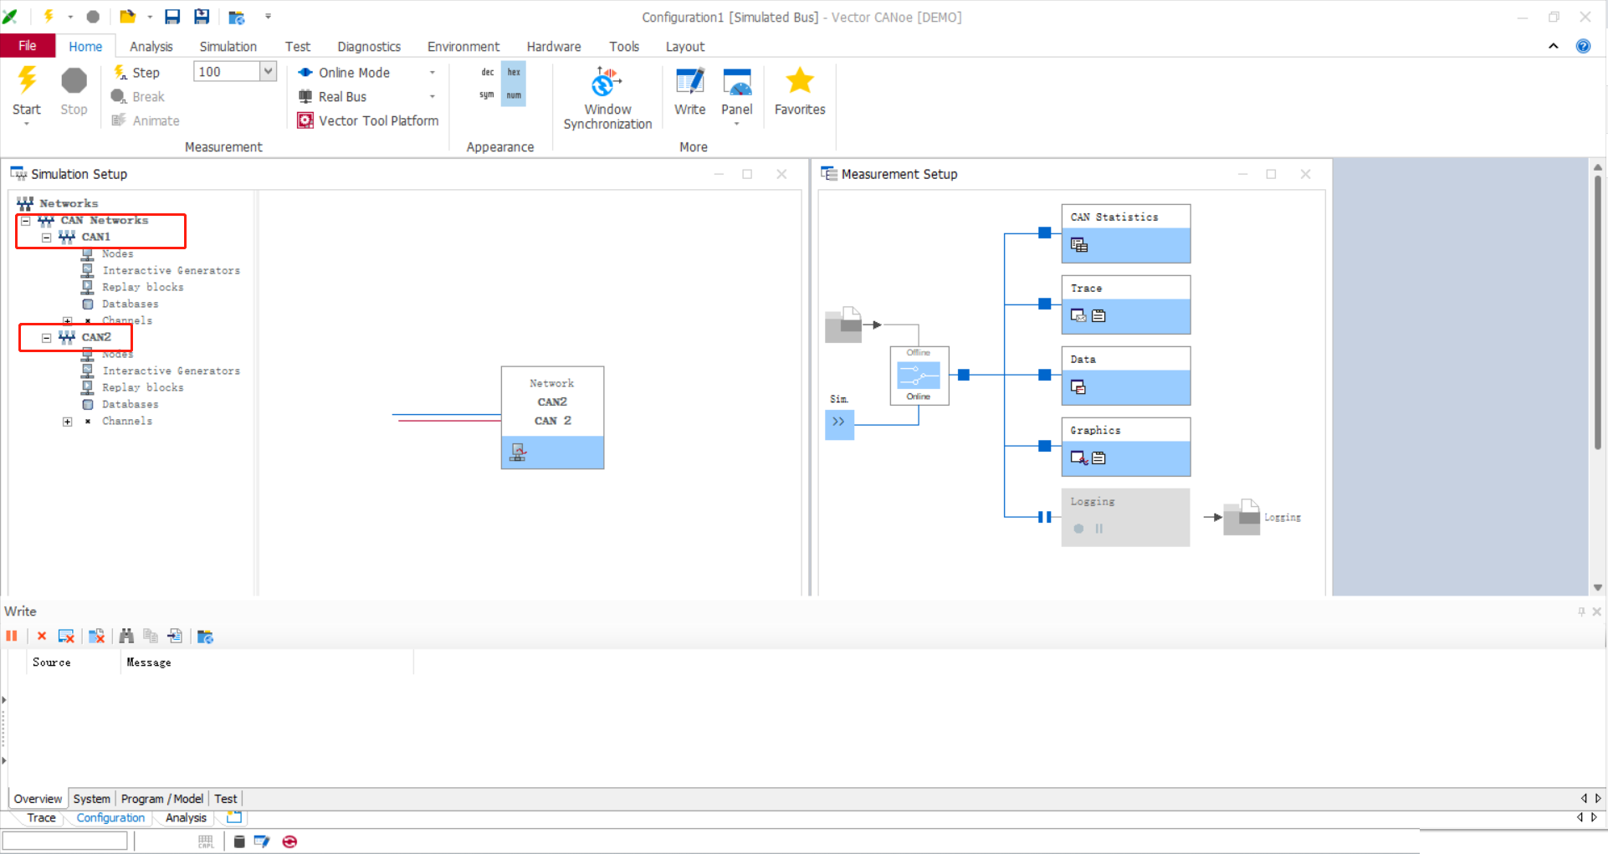The image size is (1608, 854).
Task: Switch to the Trace desktop tab
Action: click(x=42, y=818)
